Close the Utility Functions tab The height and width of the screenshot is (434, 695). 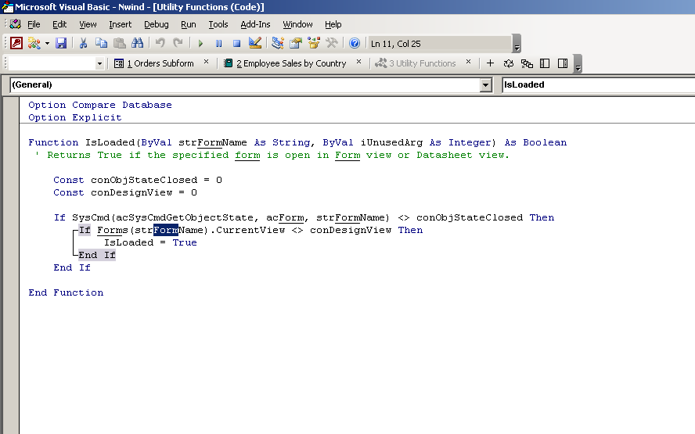pos(468,62)
